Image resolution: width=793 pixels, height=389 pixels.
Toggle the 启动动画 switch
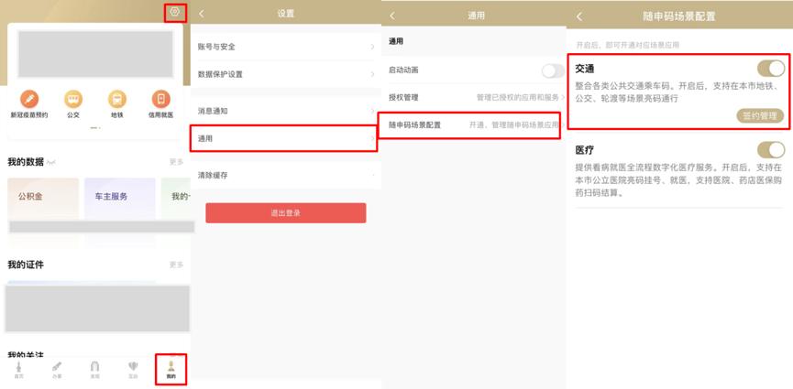pos(553,71)
